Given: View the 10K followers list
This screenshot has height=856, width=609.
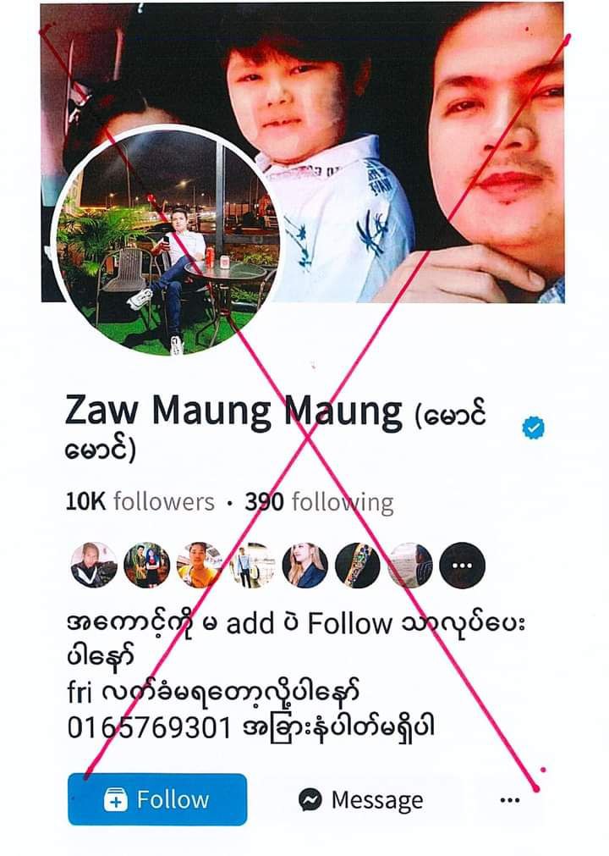Looking at the screenshot, I should click(x=140, y=501).
